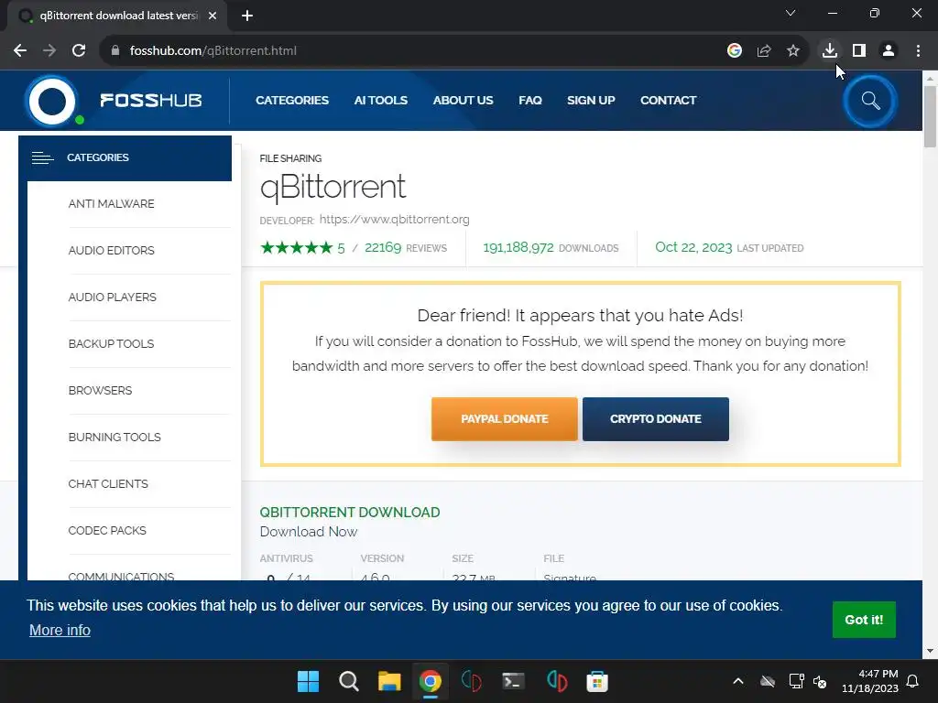Viewport: 938px width, 703px height.
Task: Open Chrome three-dot menu
Action: (x=918, y=51)
